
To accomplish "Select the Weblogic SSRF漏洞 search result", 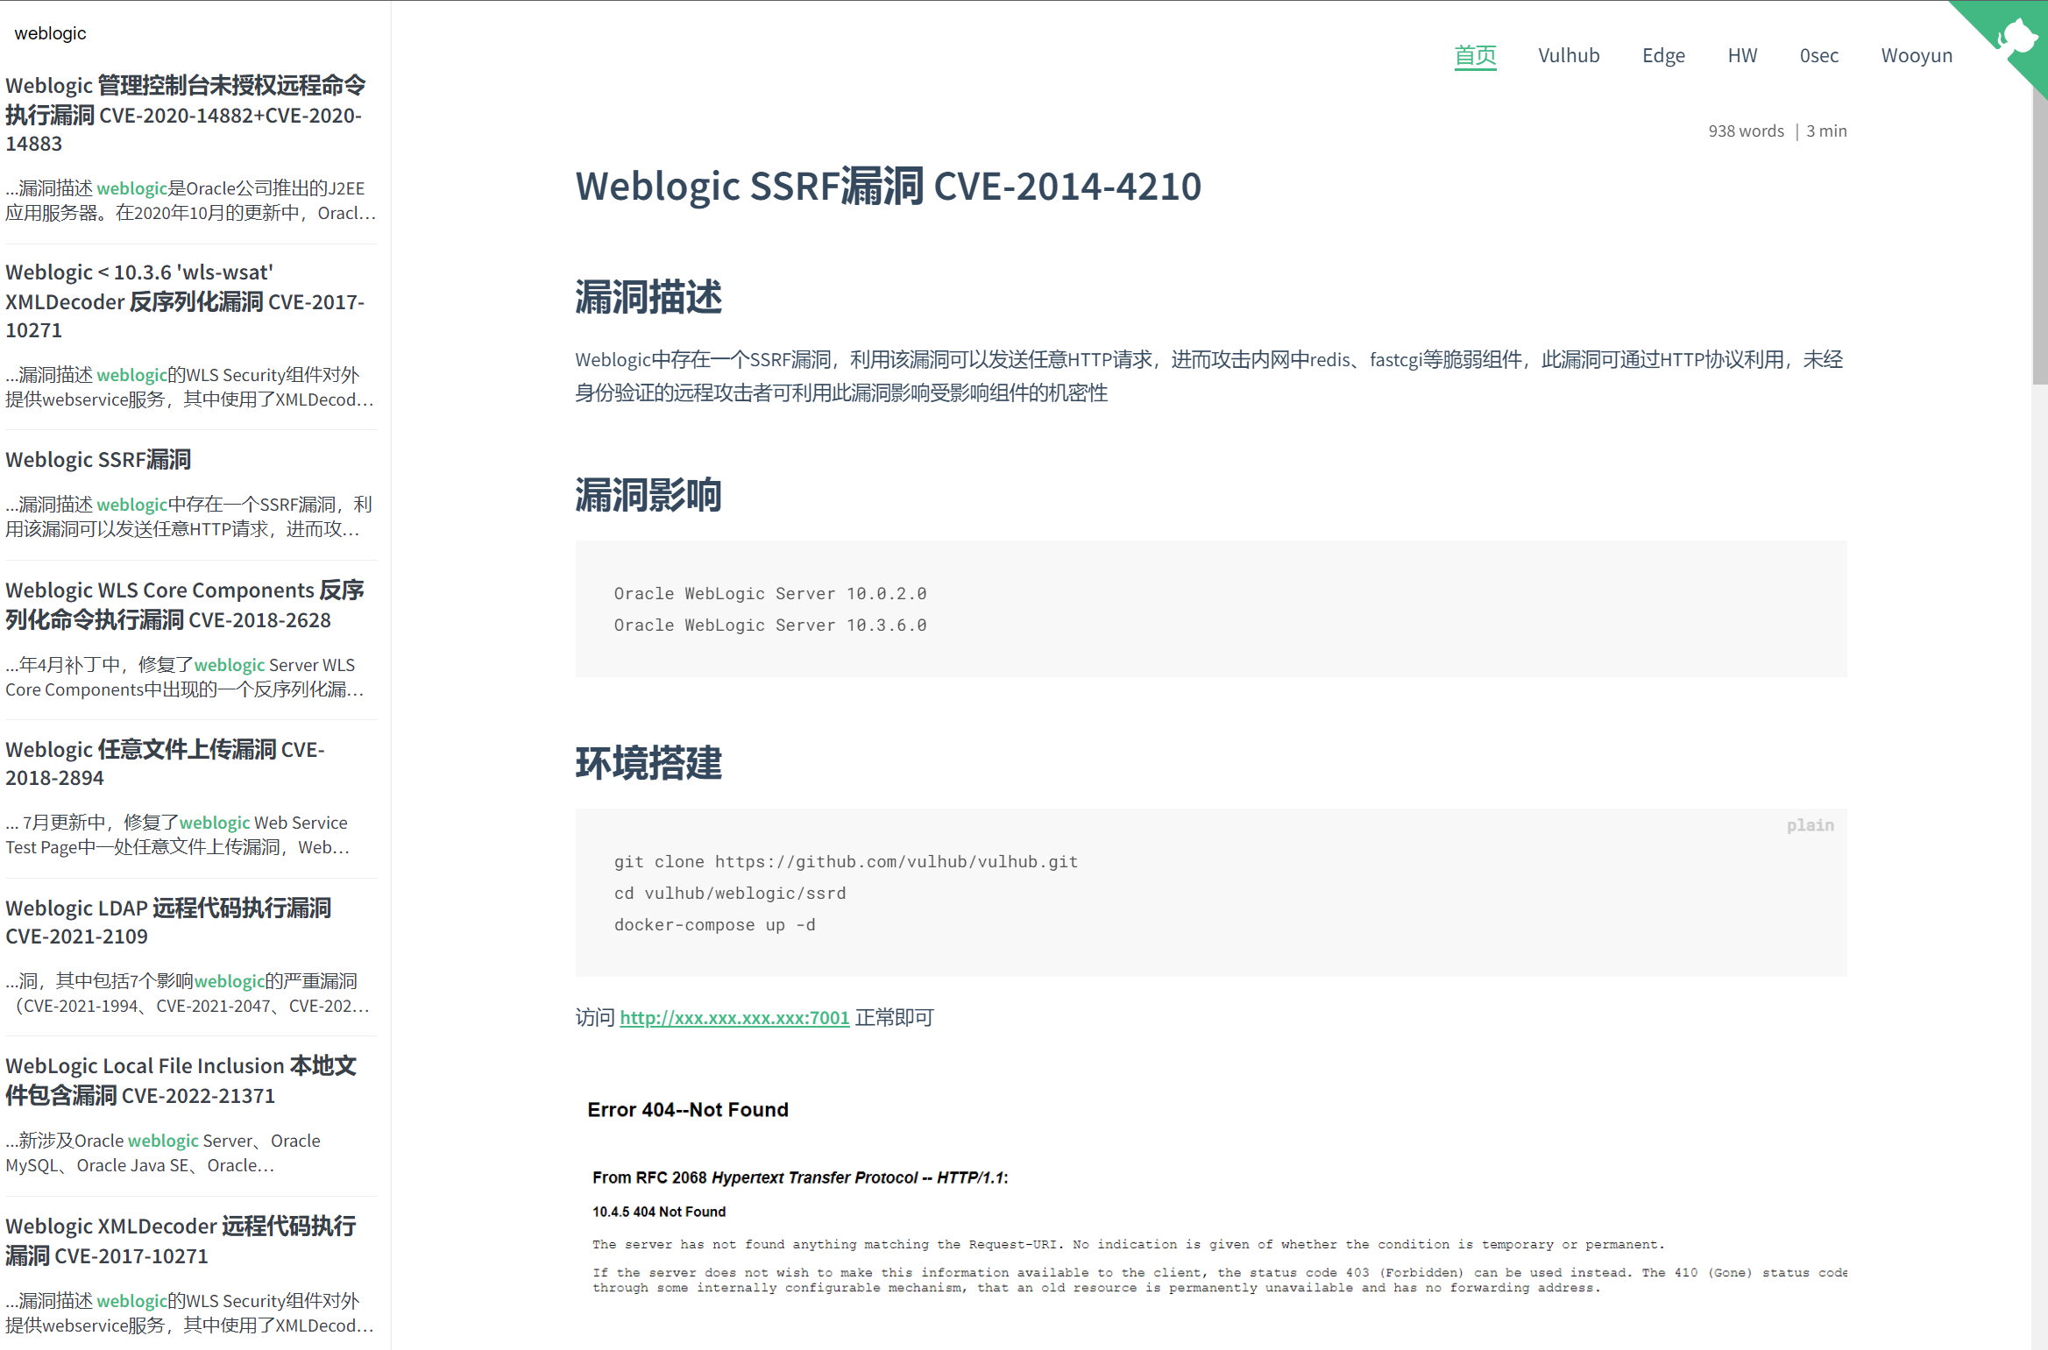I will coord(98,459).
